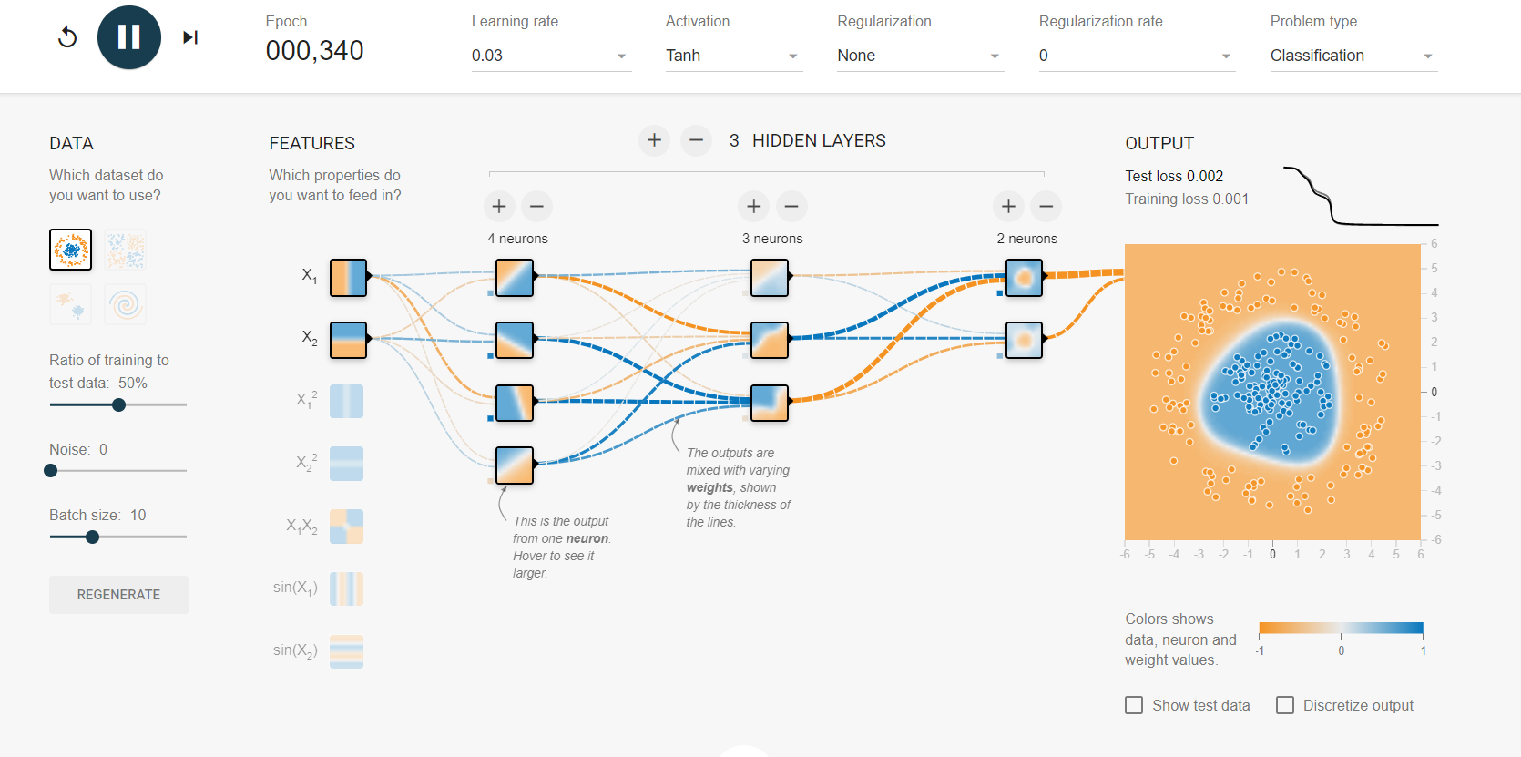The image size is (1521, 757).
Task: Click the output decision boundary heatmap
Action: (x=1272, y=392)
